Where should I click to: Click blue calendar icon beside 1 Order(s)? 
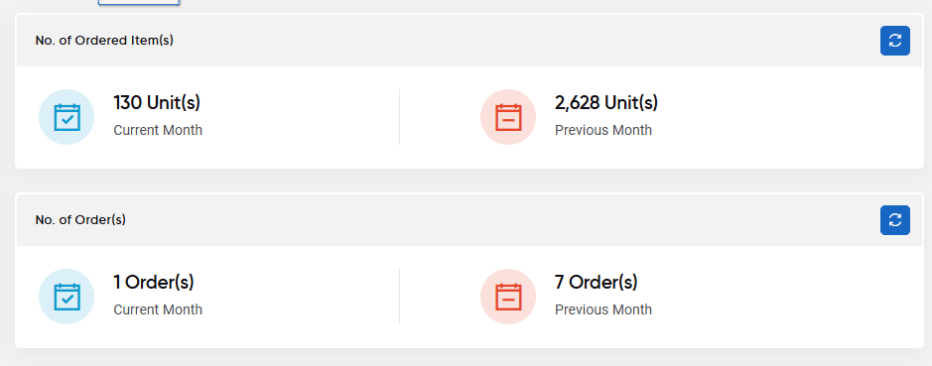pos(67,297)
